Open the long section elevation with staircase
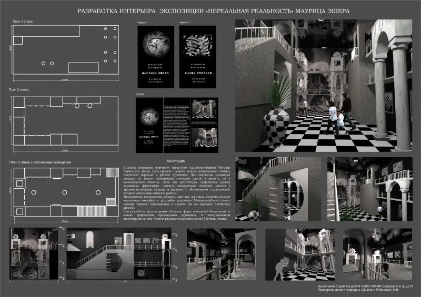This screenshot has width=421, height=297. point(119,253)
